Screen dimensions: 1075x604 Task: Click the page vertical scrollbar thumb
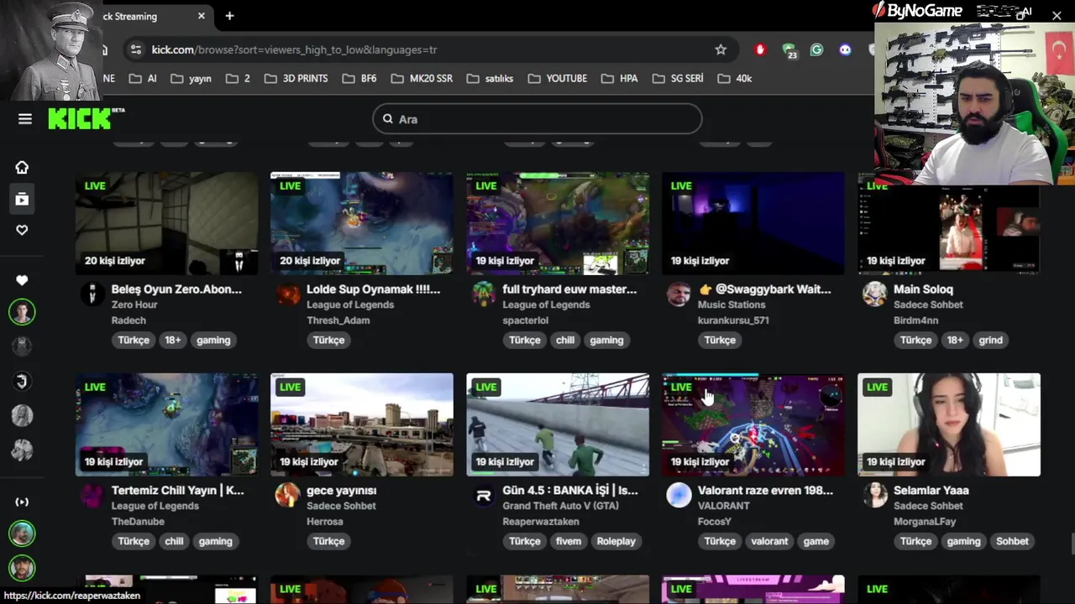pos(1072,544)
